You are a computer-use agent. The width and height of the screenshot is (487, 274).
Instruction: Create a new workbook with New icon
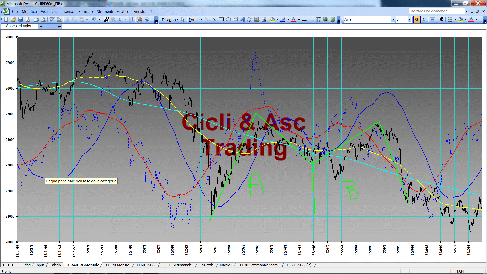click(6, 19)
